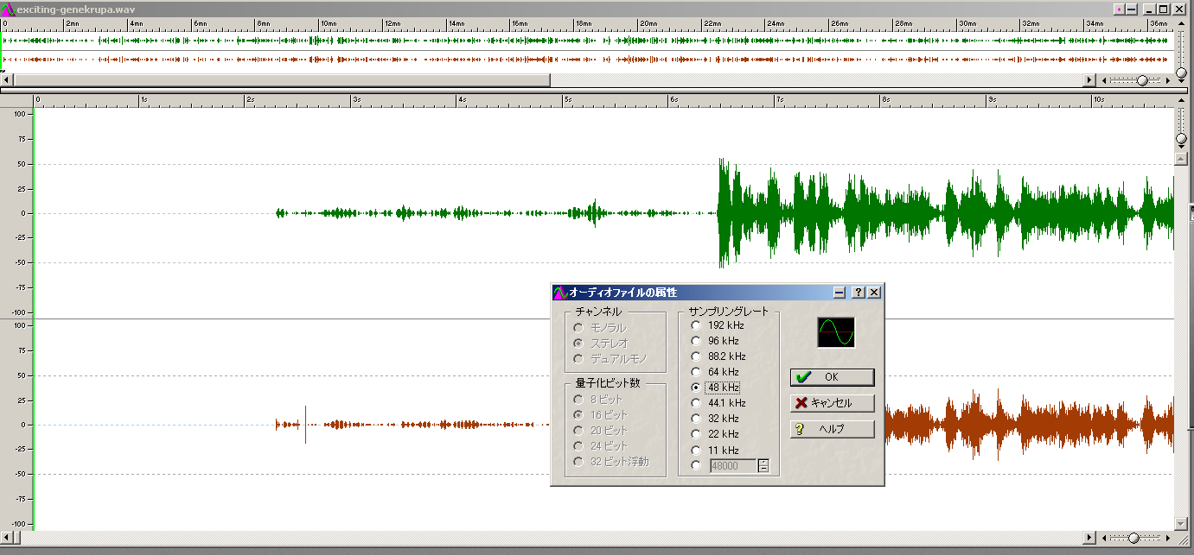The width and height of the screenshot is (1194, 555).
Task: Click the help question mark in dialog title bar
Action: (859, 293)
